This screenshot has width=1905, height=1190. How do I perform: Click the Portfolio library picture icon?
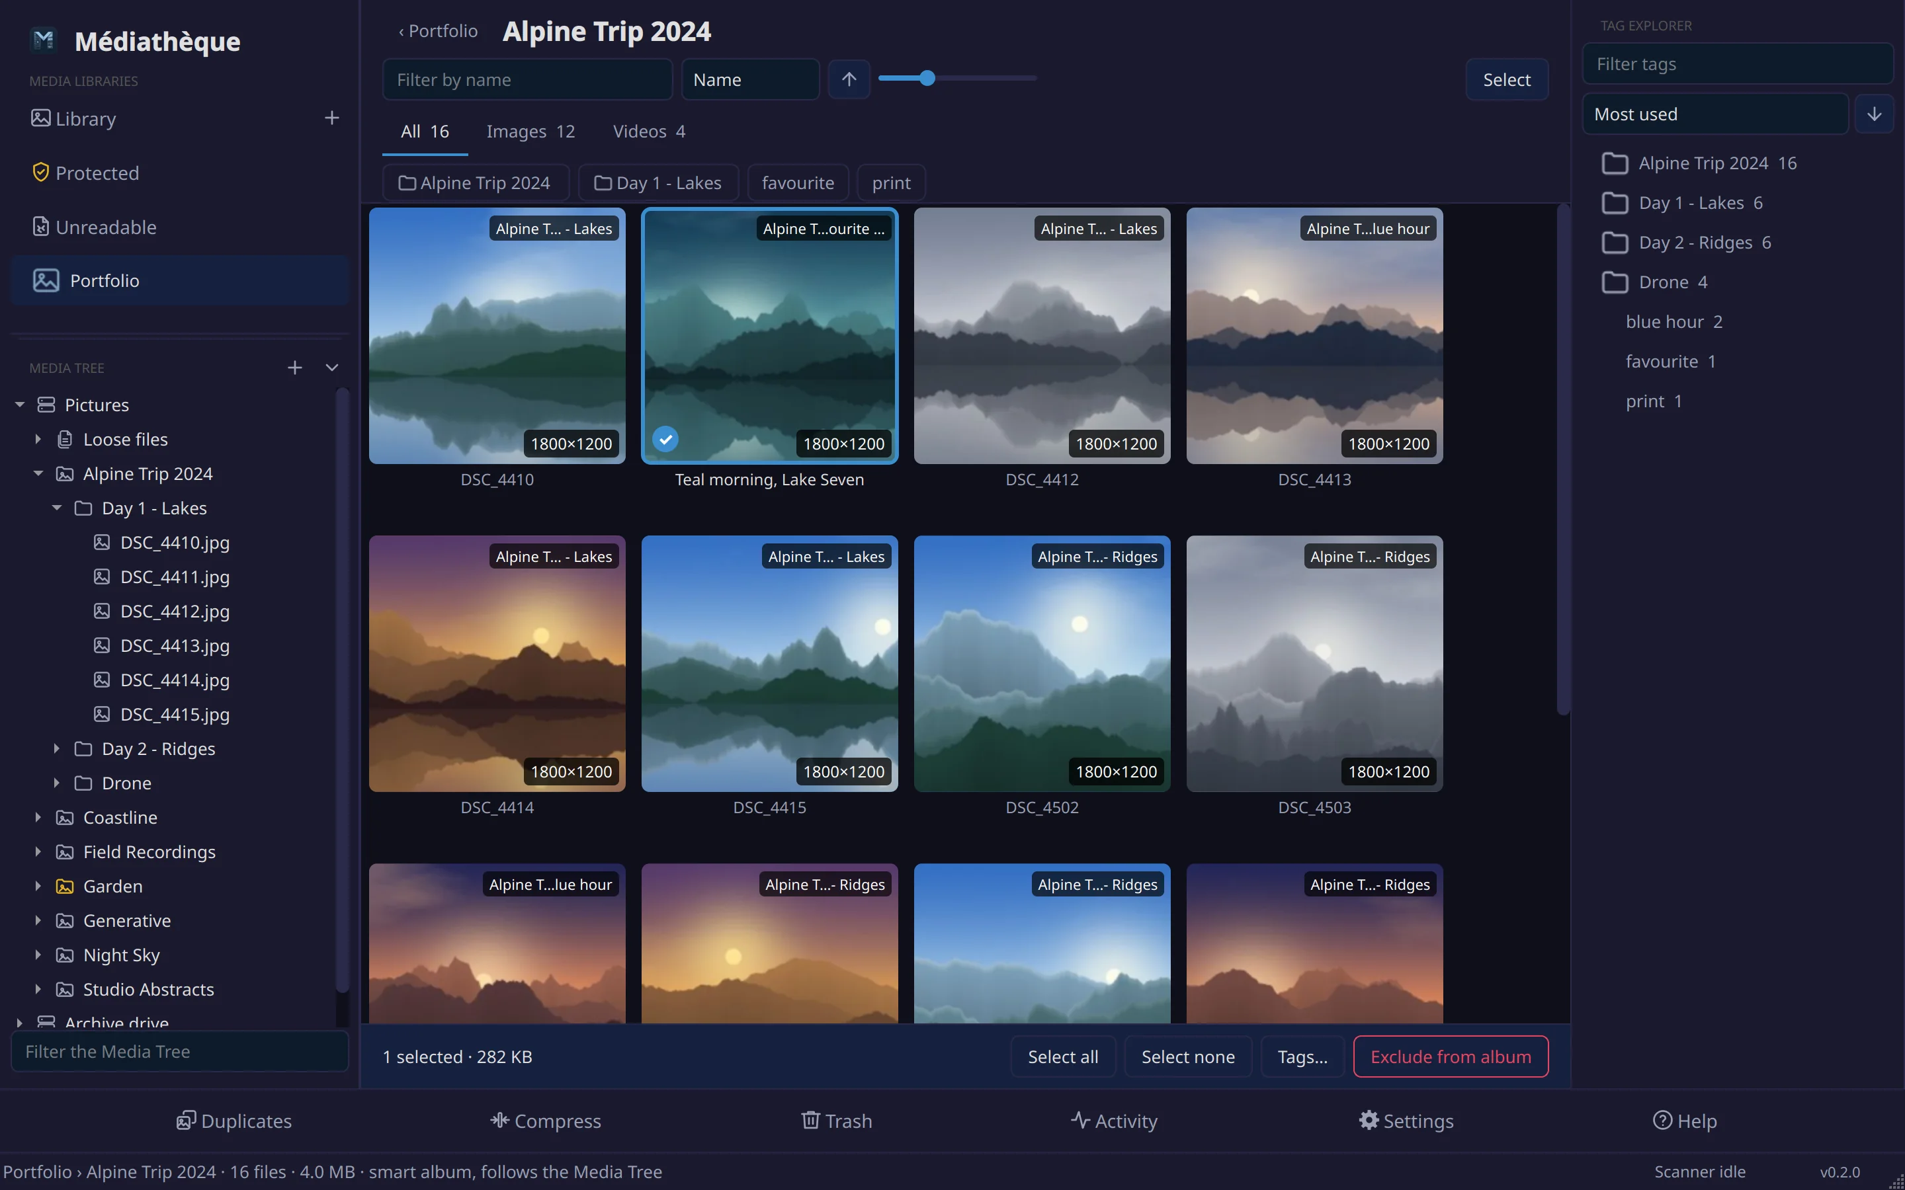coord(46,280)
